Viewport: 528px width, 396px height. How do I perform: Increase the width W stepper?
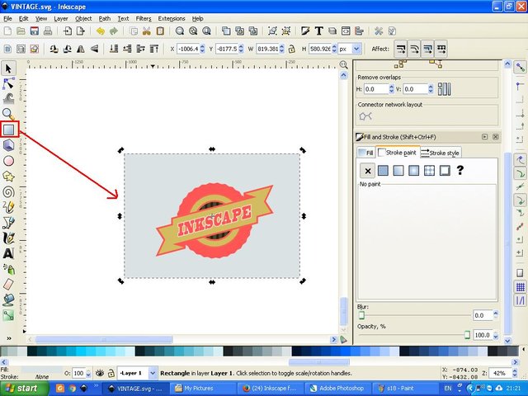pos(281,46)
